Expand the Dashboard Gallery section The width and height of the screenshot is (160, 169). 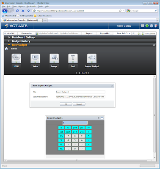click(9, 37)
